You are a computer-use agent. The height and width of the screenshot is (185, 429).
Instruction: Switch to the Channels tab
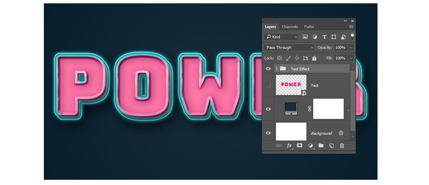(290, 27)
